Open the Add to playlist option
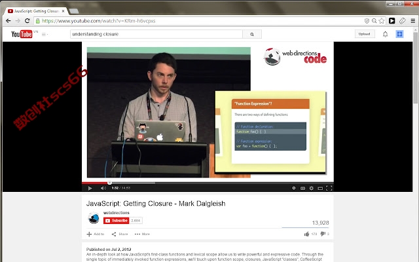The height and width of the screenshot is (262, 419). coord(96,234)
